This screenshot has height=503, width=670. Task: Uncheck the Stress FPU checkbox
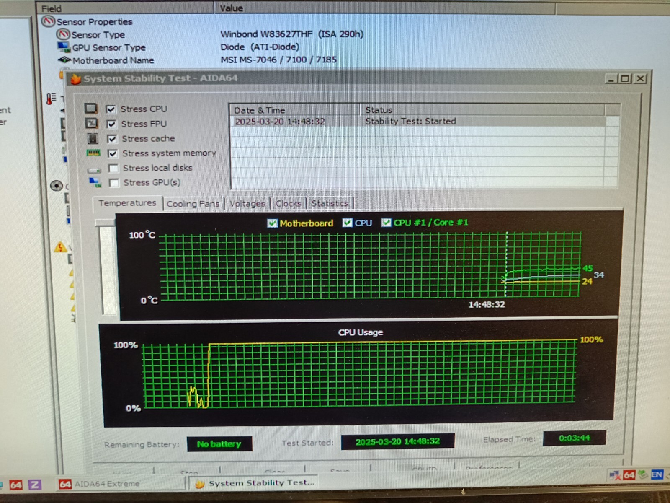click(111, 124)
